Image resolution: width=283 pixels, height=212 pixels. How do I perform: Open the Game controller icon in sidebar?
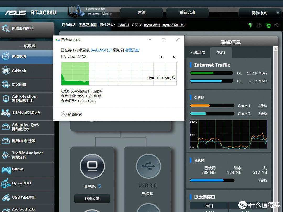coord(7,170)
